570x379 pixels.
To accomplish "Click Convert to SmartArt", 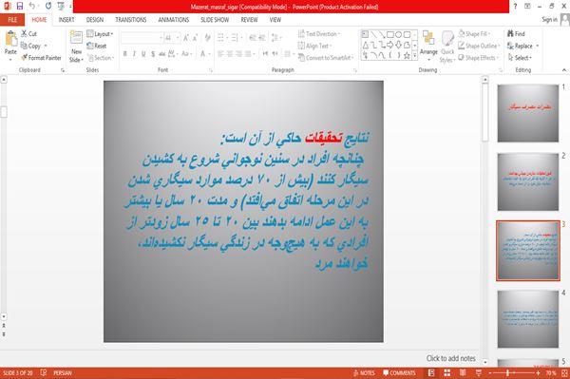I will click(326, 57).
